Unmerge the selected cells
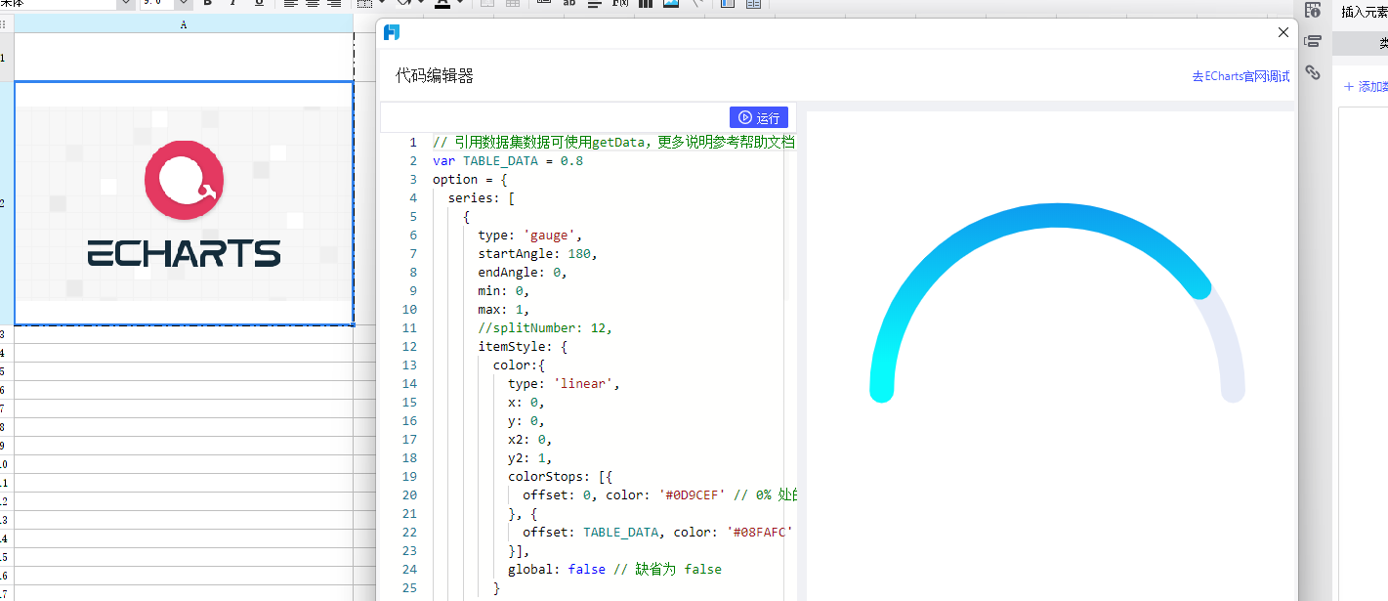Viewport: 1388px width, 601px height. click(x=513, y=3)
